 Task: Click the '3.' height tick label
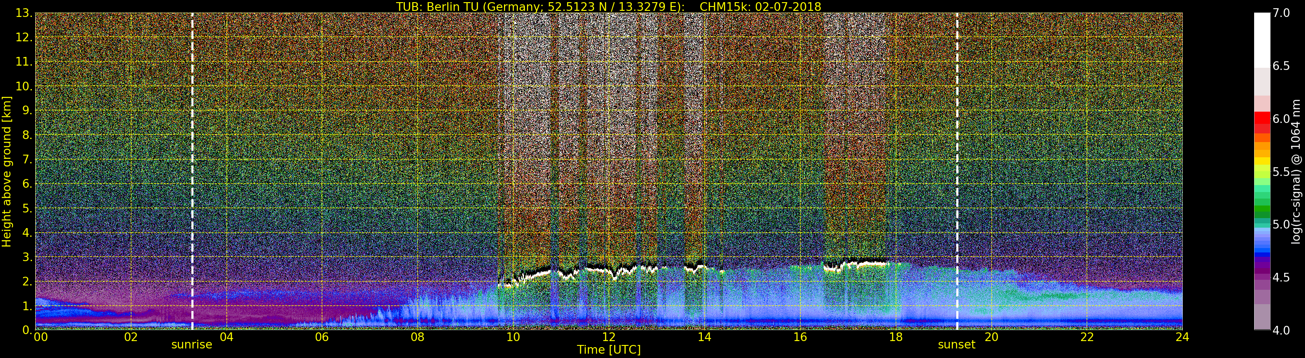(27, 257)
